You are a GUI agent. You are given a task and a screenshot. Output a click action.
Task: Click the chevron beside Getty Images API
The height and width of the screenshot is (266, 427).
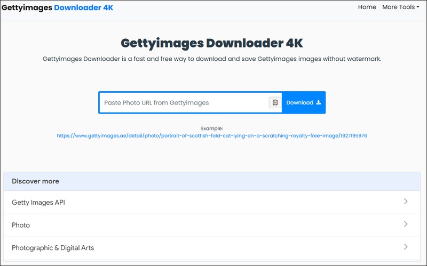tap(406, 201)
